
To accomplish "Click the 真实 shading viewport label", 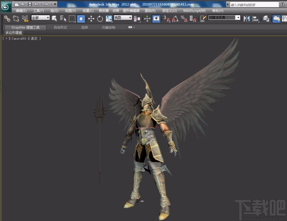I will 34,39.
